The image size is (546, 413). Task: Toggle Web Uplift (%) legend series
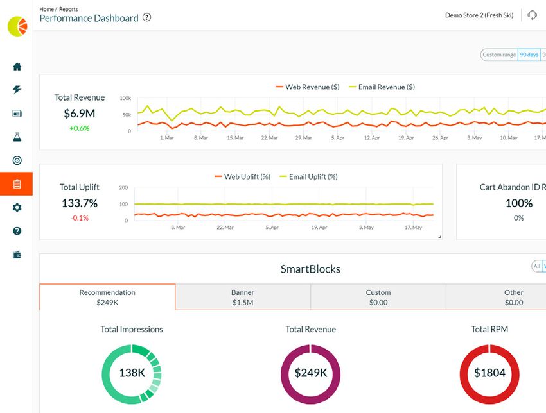(242, 176)
